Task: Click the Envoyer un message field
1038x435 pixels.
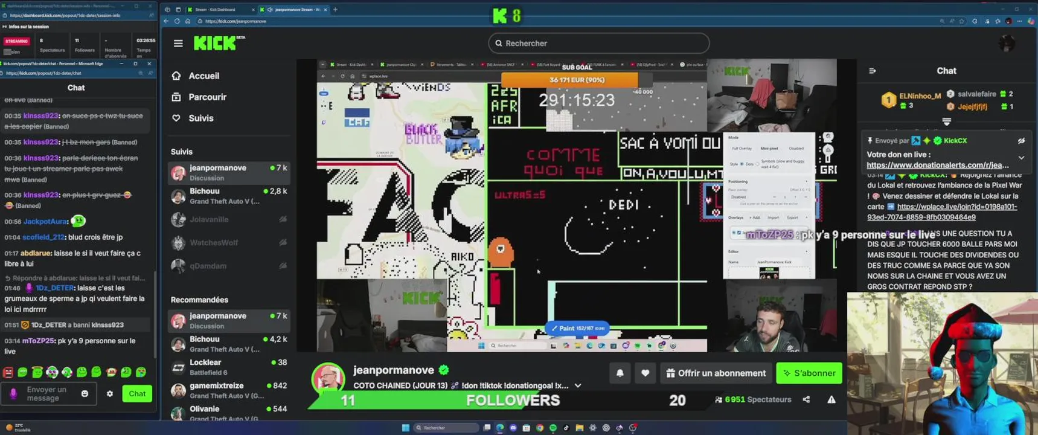Action: [49, 394]
